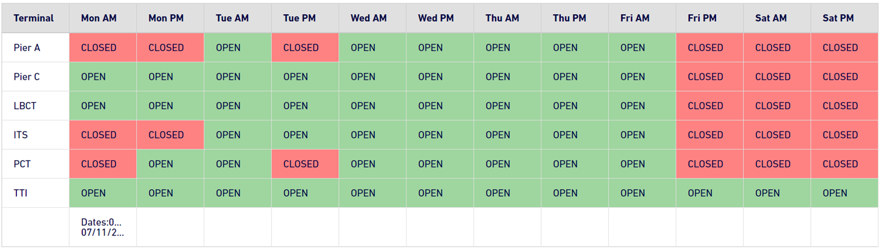This screenshot has width=879, height=248.
Task: Click TTI Fri PM OPEN cell
Action: click(x=710, y=193)
